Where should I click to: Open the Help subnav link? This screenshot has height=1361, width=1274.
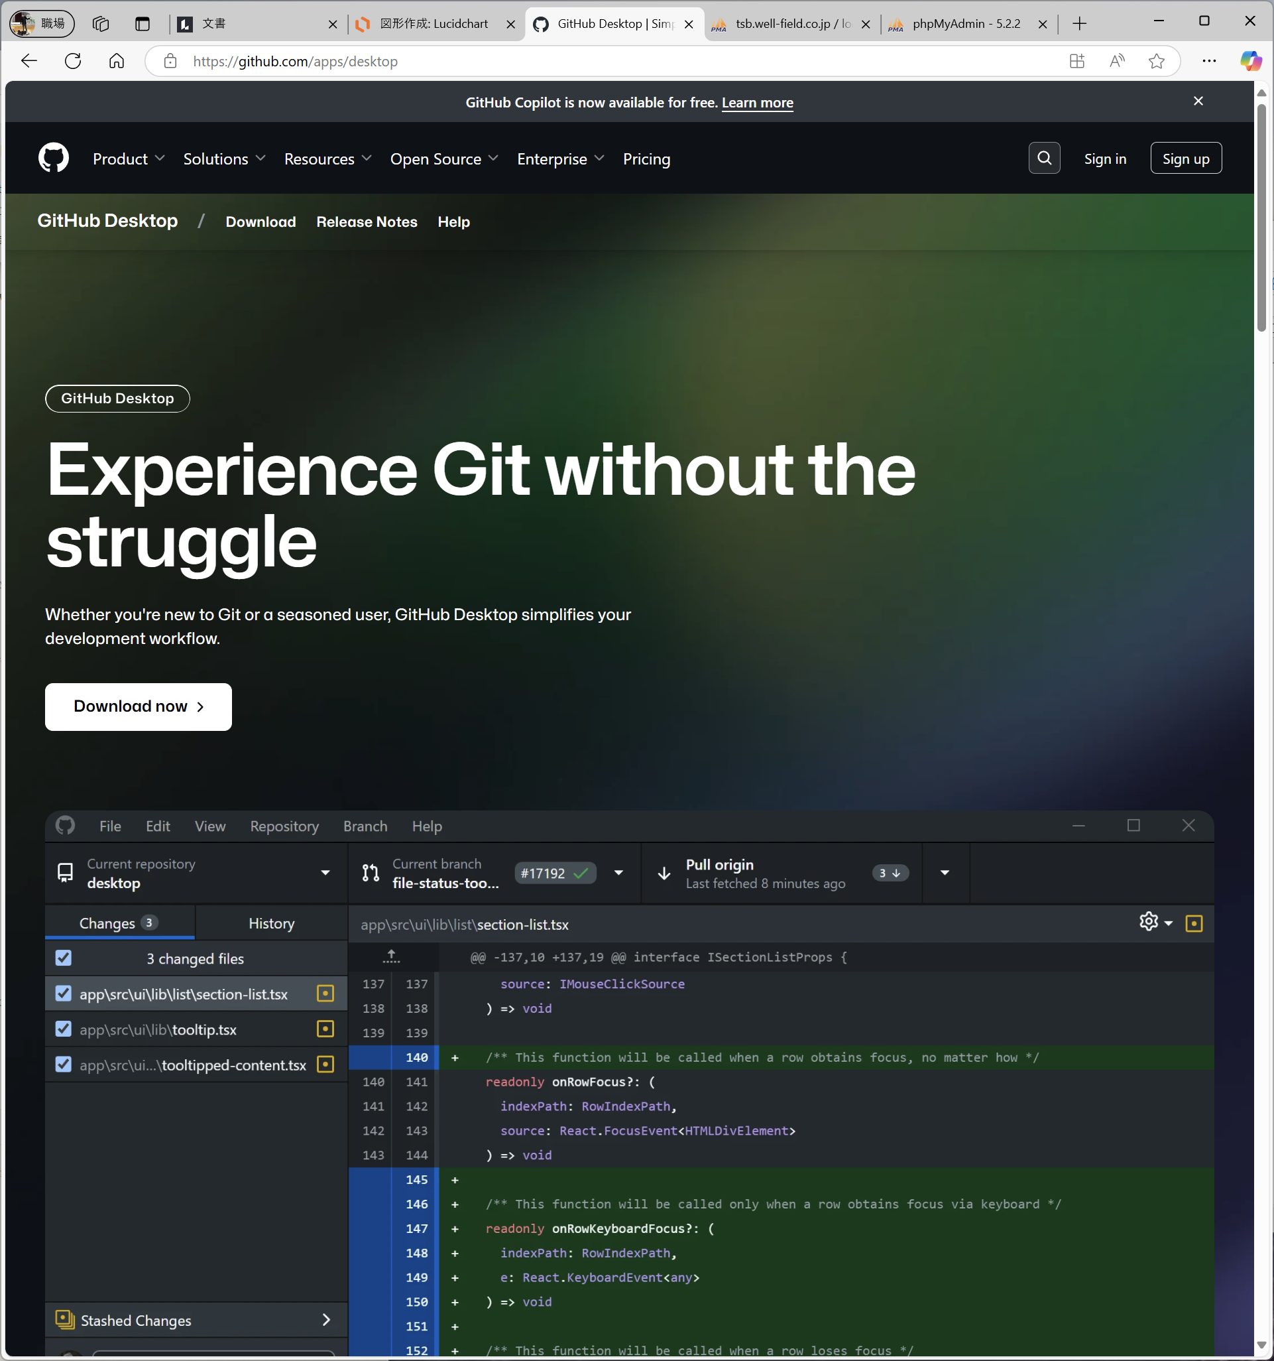453,222
